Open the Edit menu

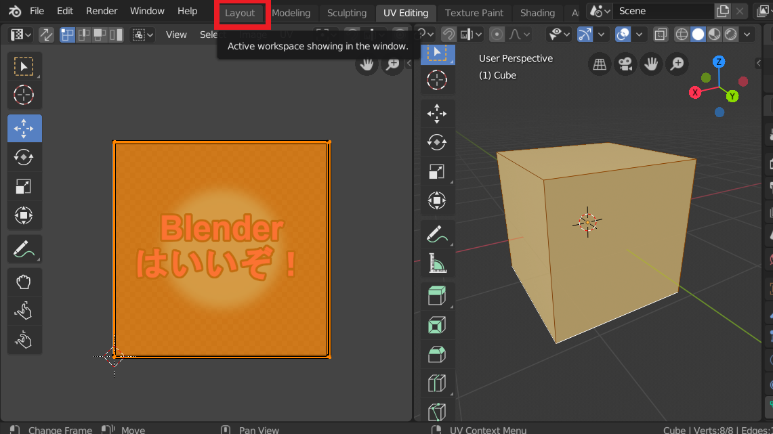click(64, 11)
